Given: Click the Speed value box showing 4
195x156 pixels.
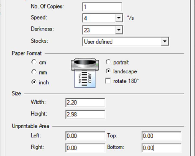Looking at the screenshot, I should coord(99,18).
